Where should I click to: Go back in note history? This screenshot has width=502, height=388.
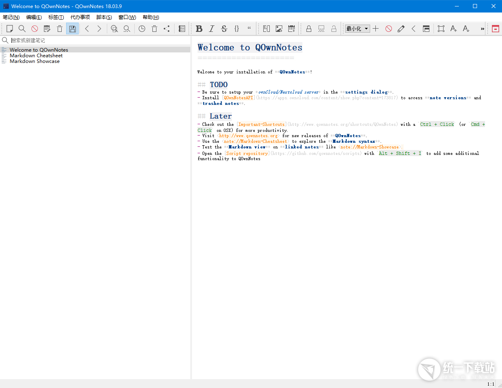(87, 29)
